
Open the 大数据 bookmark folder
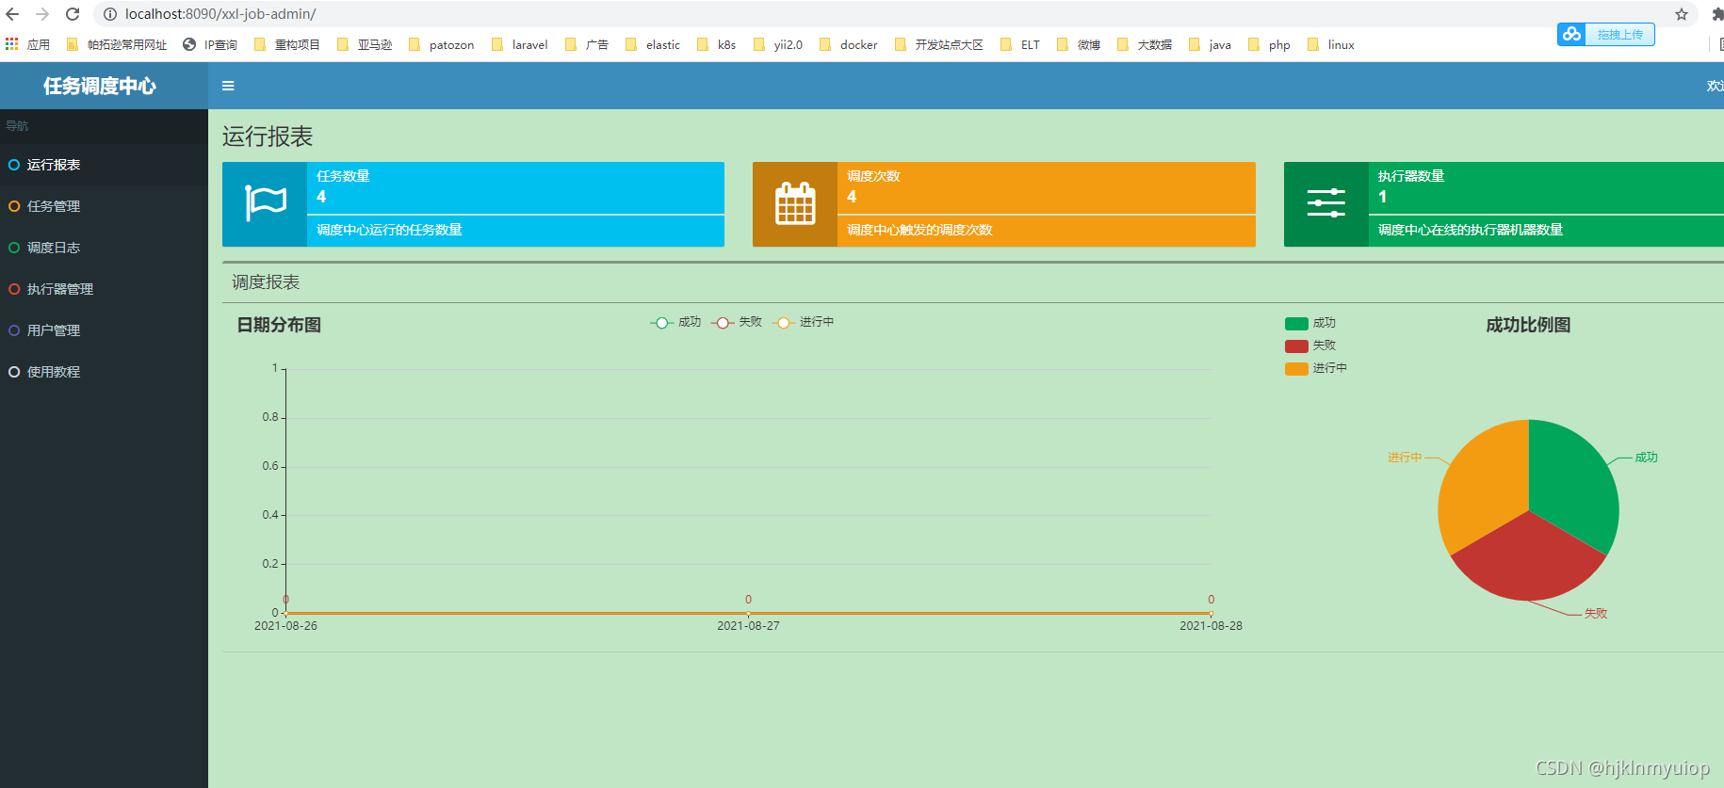1145,44
